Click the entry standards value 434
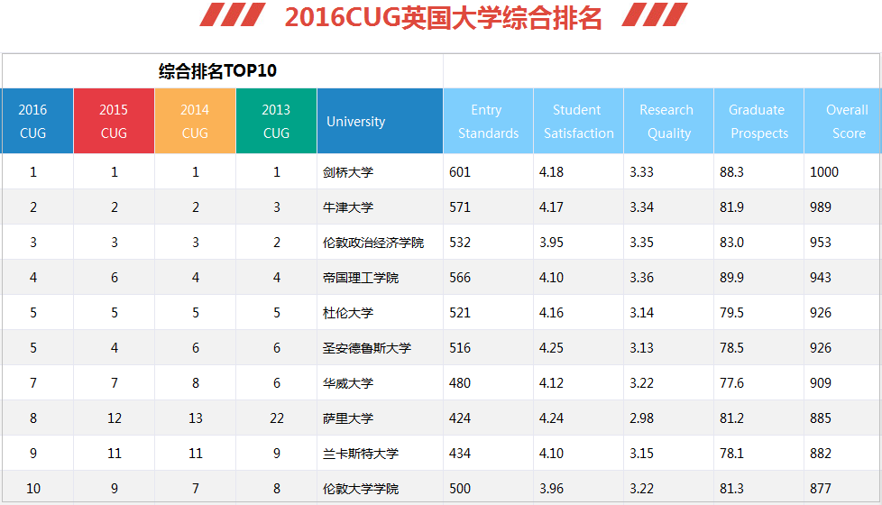This screenshot has height=505, width=882. (460, 454)
